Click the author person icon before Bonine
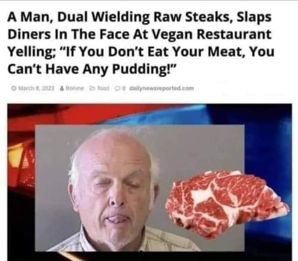298x261 pixels. (62, 88)
